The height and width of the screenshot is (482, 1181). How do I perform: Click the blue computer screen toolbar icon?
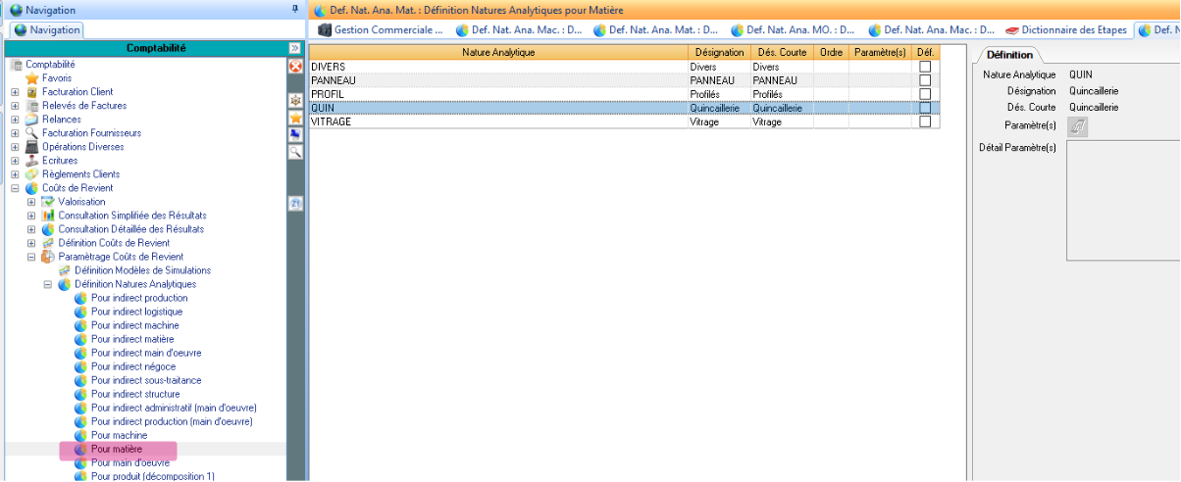coord(294,134)
